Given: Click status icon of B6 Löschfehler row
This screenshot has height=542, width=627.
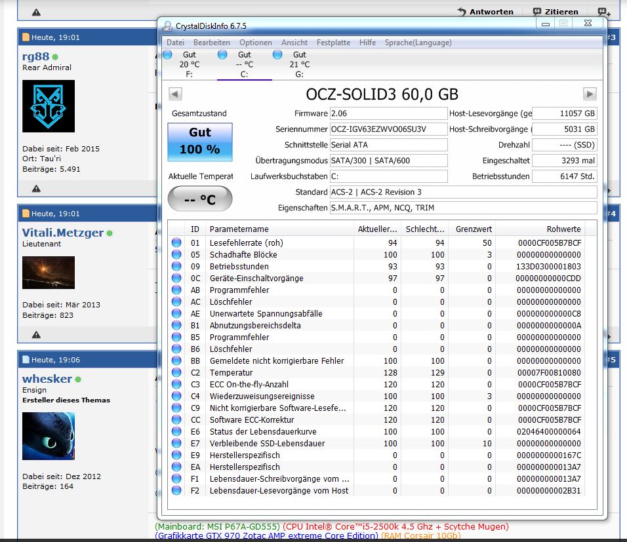Looking at the screenshot, I should point(176,349).
